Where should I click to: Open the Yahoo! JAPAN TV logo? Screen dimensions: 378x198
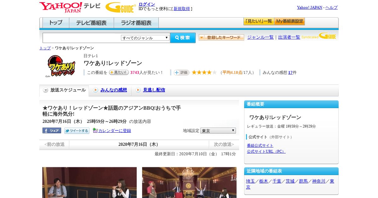[x=70, y=7]
